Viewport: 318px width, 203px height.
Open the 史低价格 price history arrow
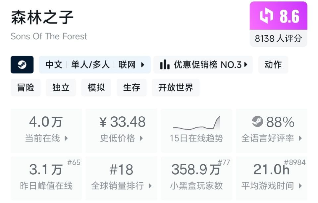click(141, 138)
